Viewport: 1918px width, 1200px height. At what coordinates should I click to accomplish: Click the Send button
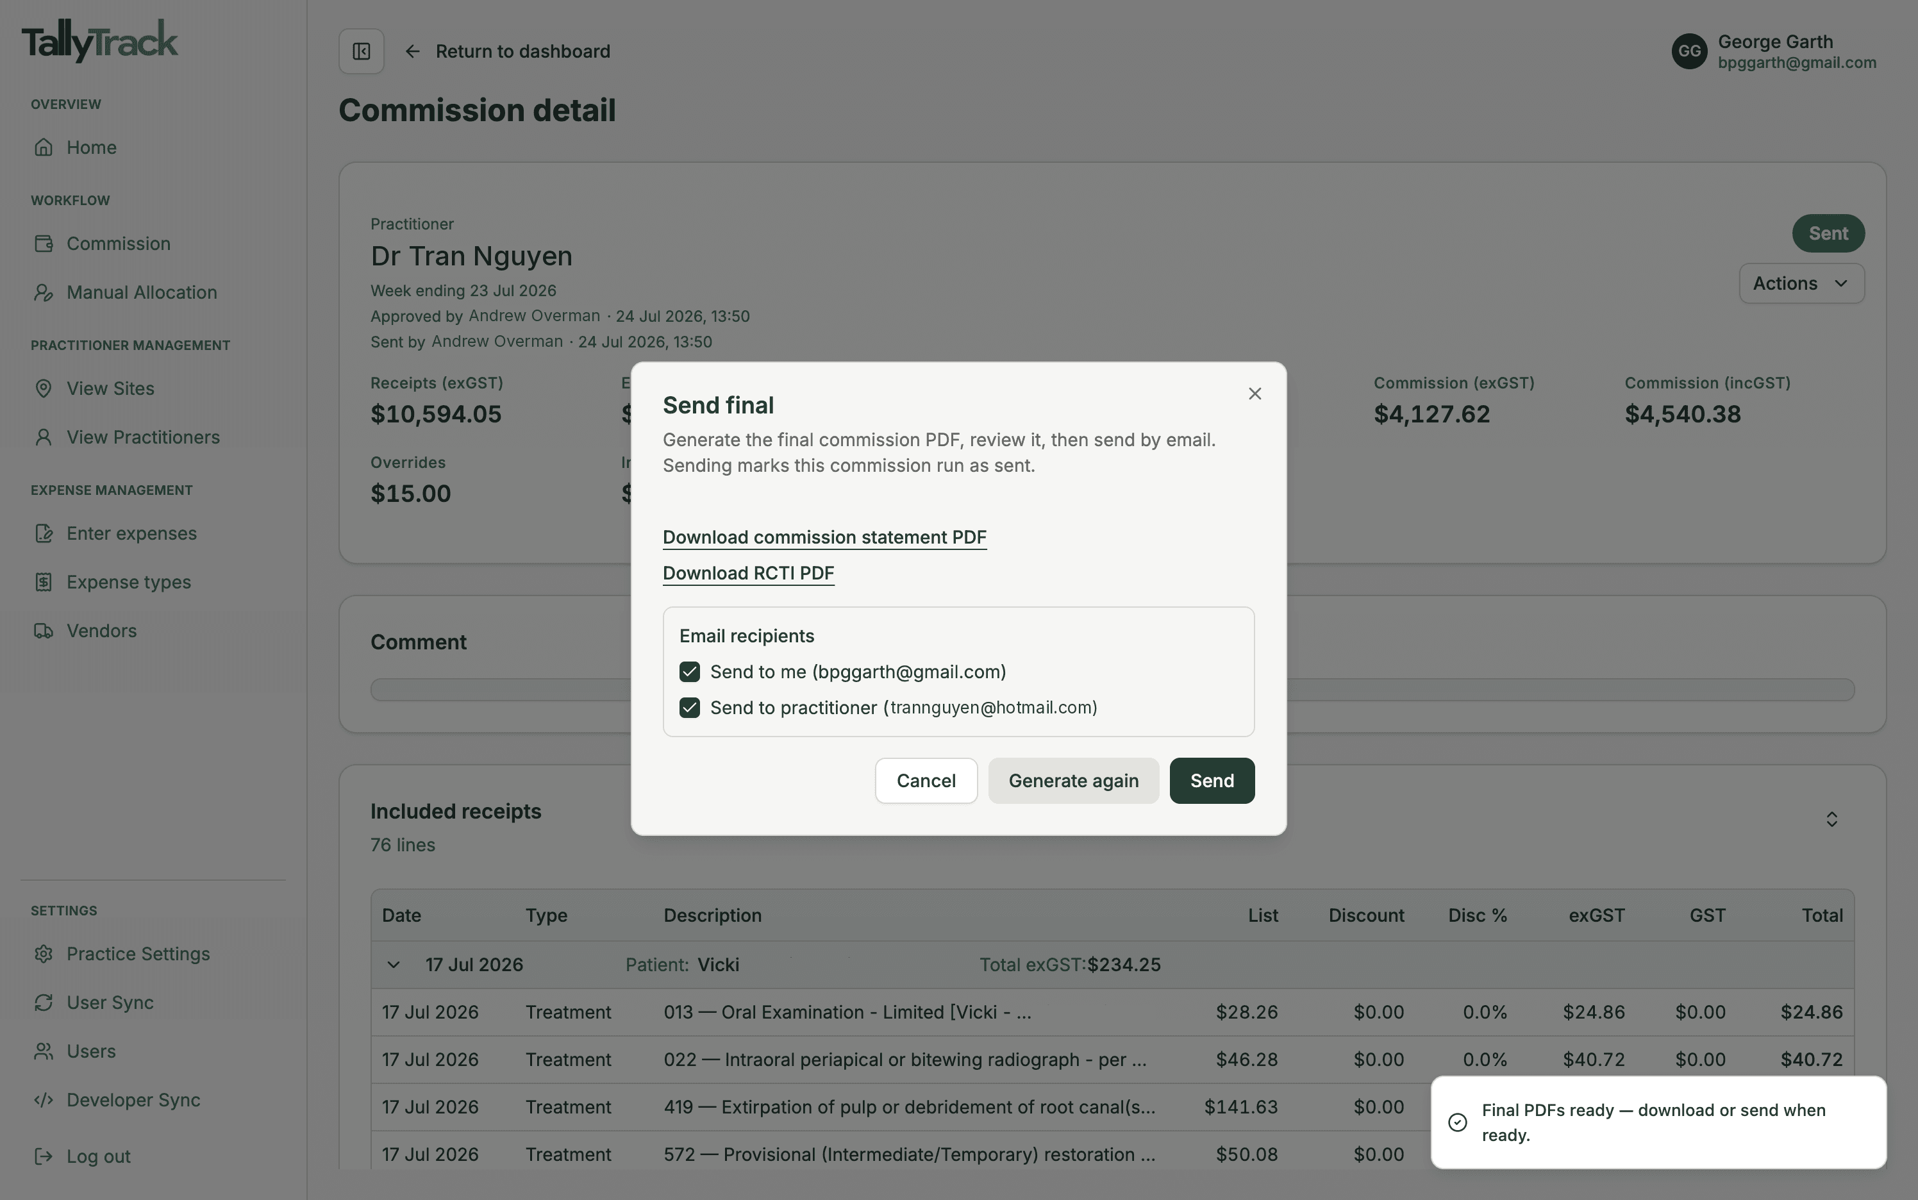(x=1212, y=781)
